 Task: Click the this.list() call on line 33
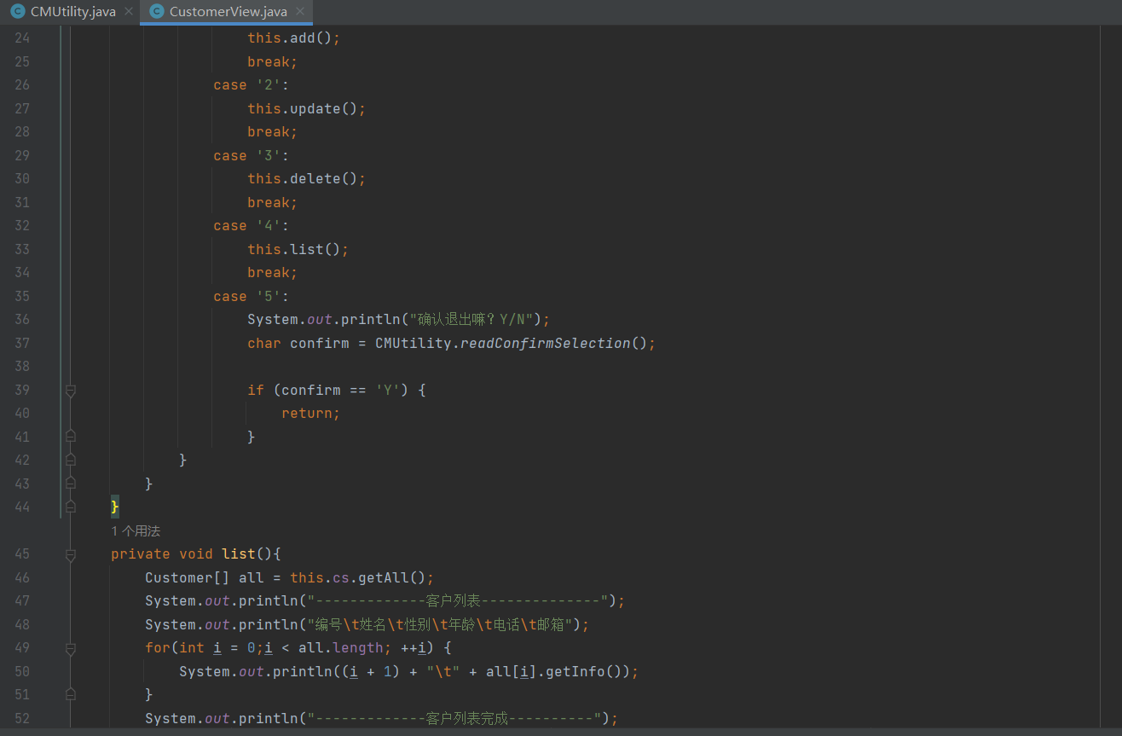[294, 249]
